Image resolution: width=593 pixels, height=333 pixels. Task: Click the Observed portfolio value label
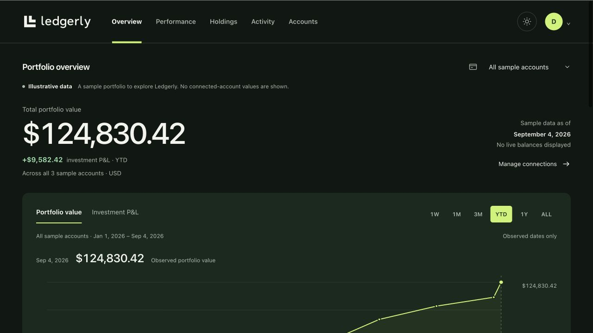tap(183, 260)
